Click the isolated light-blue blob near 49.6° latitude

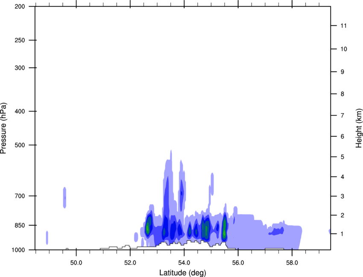[64, 198]
